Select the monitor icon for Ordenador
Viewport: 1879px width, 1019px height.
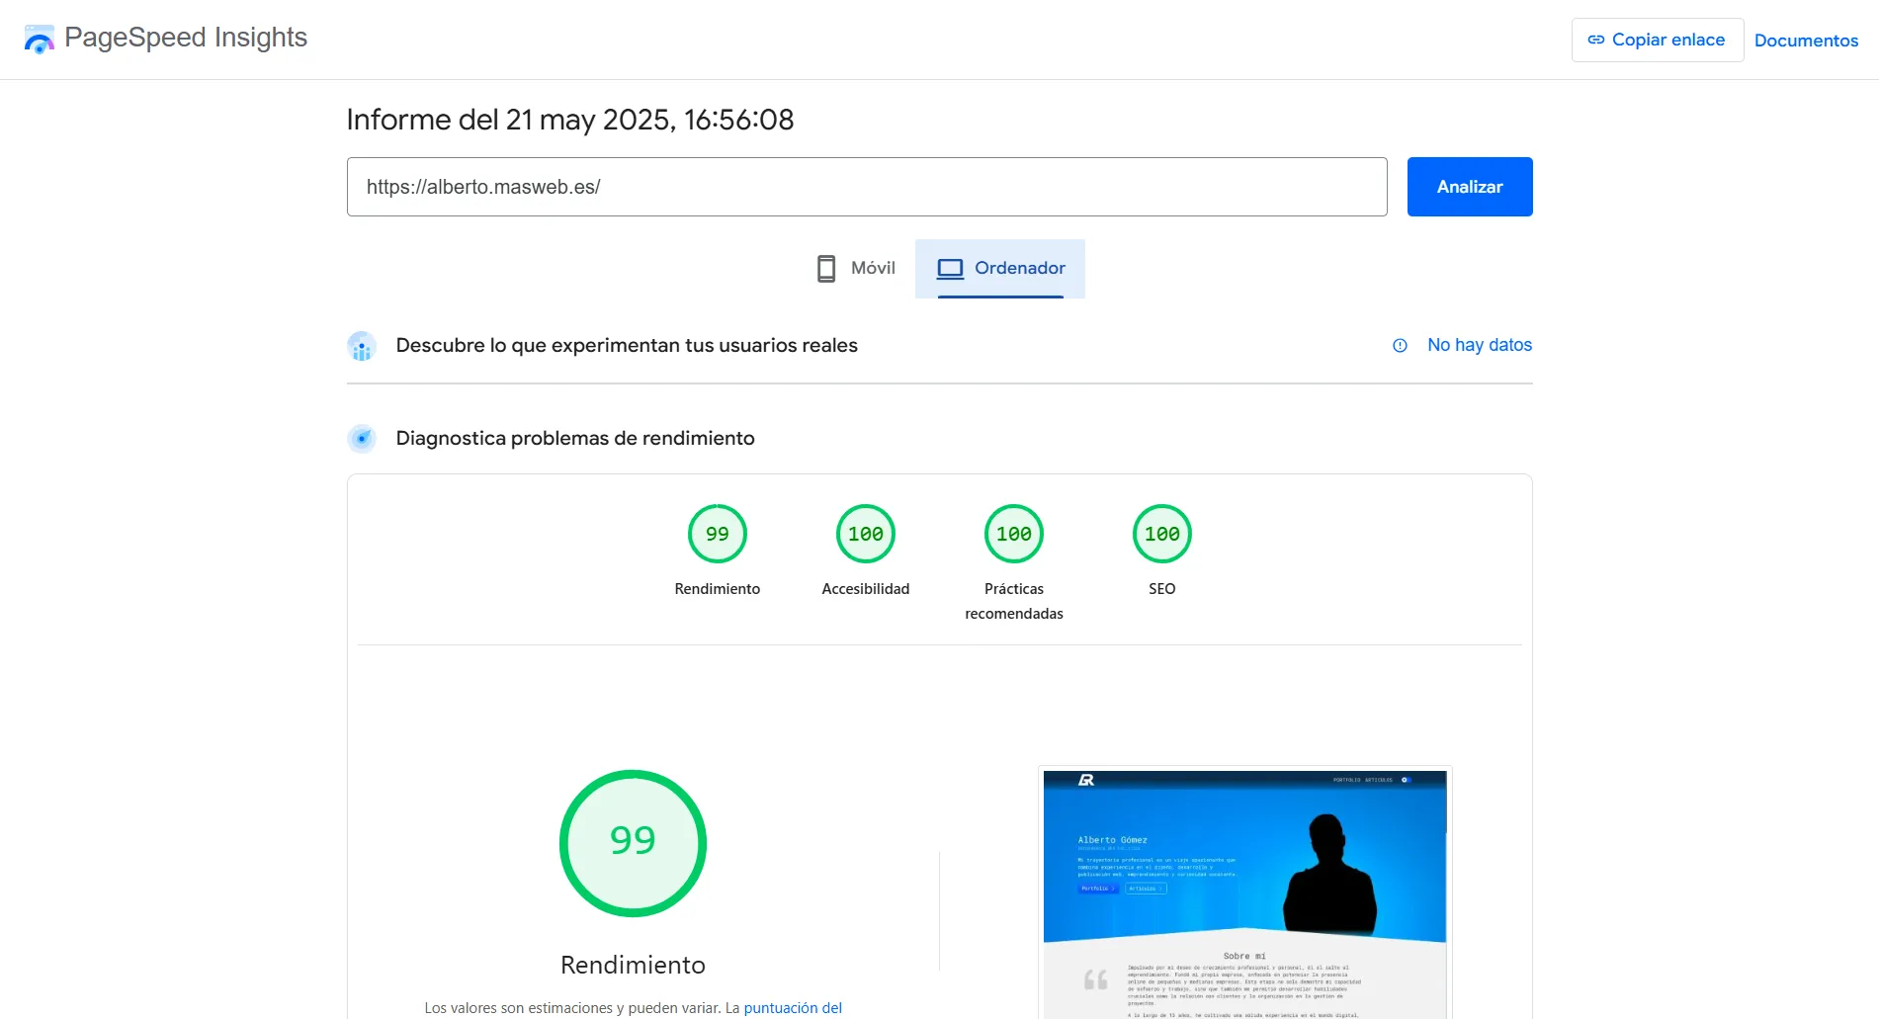(x=951, y=267)
